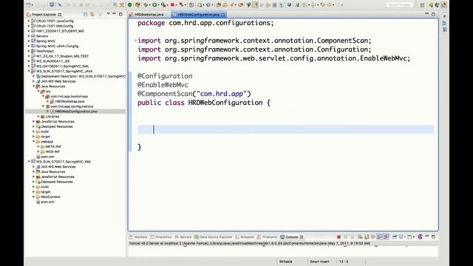This screenshot has width=473, height=266.
Task: Collapse the import statements fold marker
Action: tap(135, 41)
